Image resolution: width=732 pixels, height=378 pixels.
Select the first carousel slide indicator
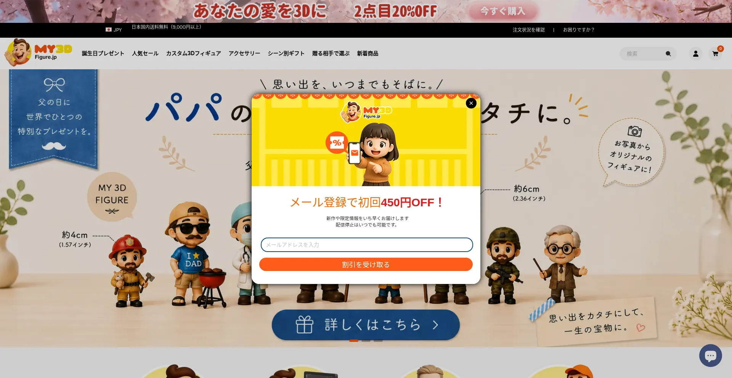[354, 341]
